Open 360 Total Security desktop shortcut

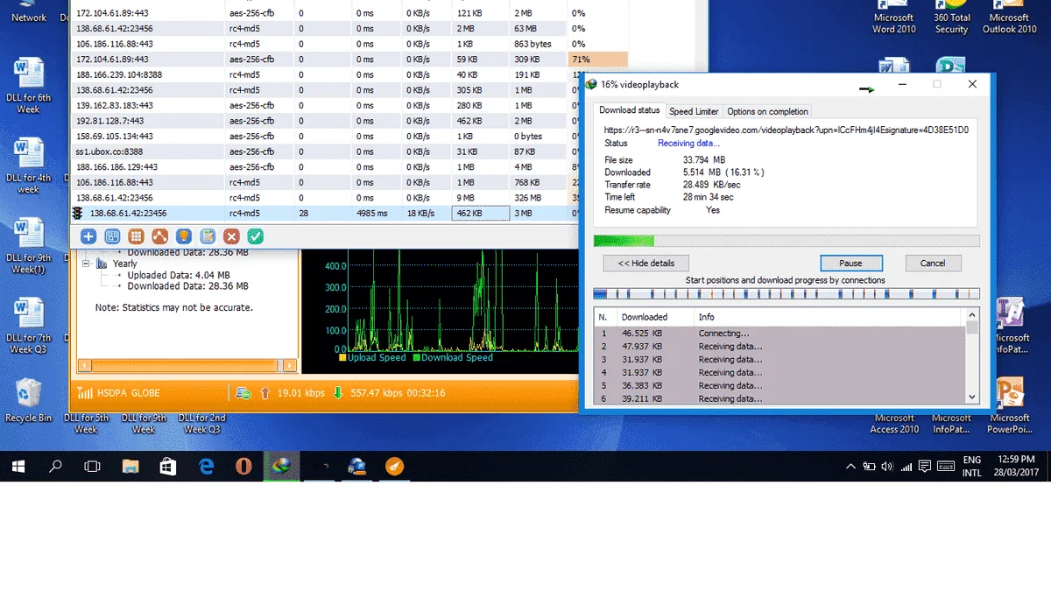(x=952, y=18)
